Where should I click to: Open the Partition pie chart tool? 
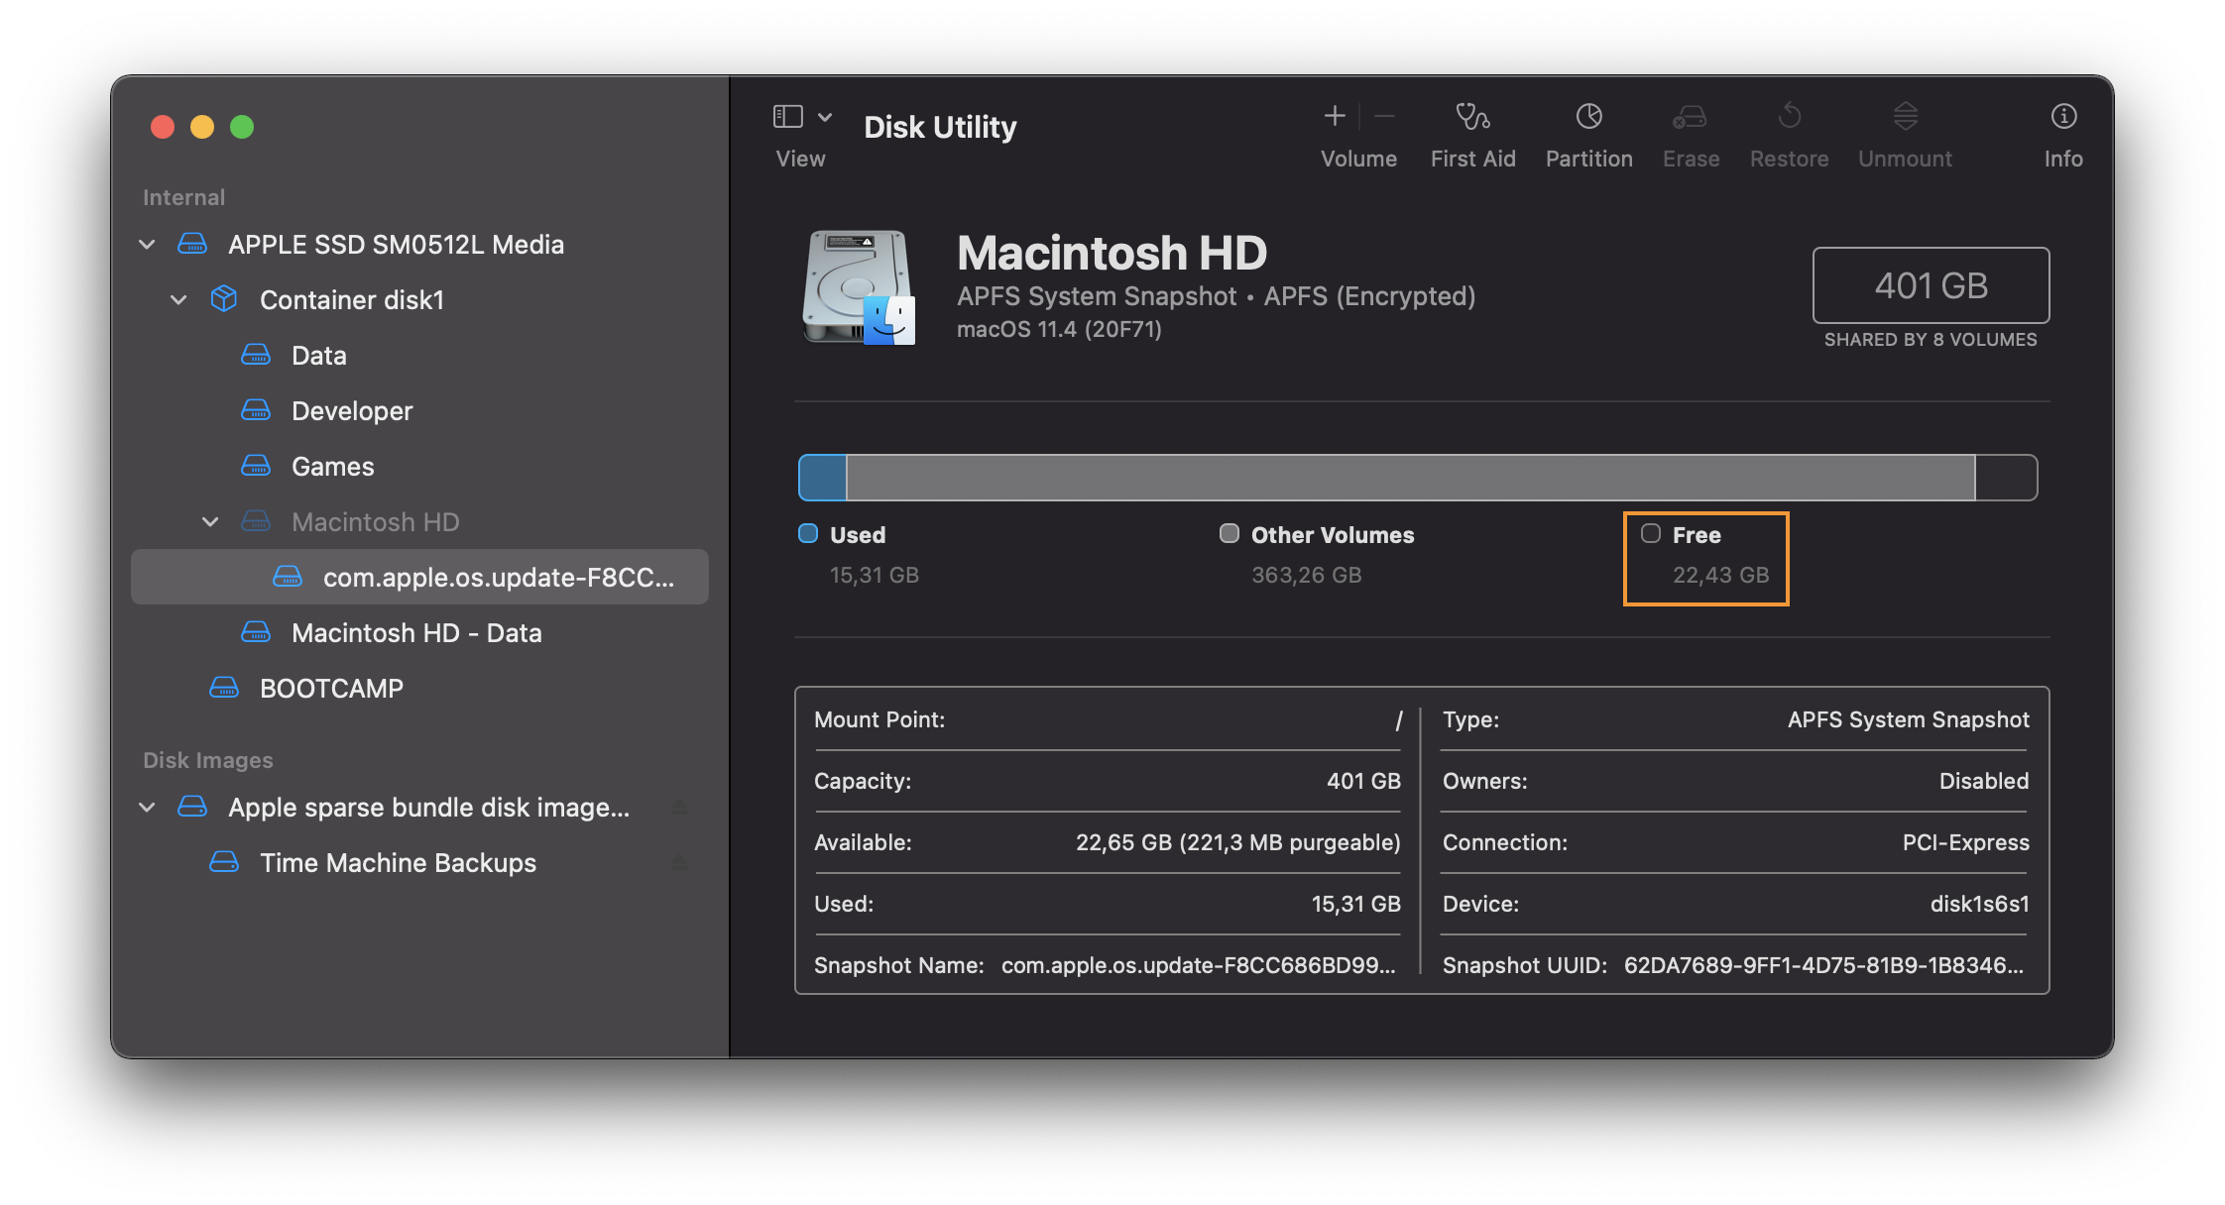1588,117
